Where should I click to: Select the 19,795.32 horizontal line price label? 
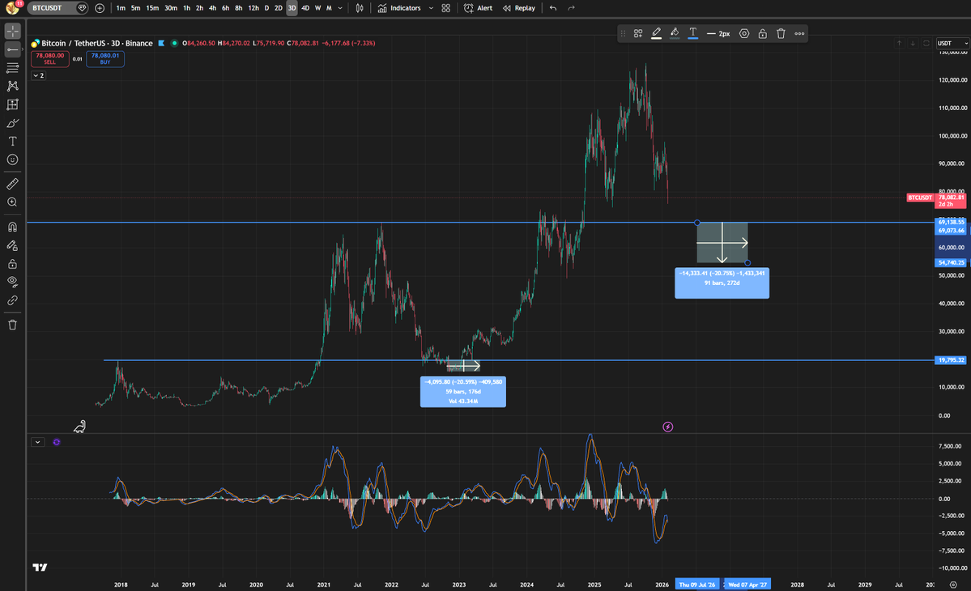pos(952,359)
